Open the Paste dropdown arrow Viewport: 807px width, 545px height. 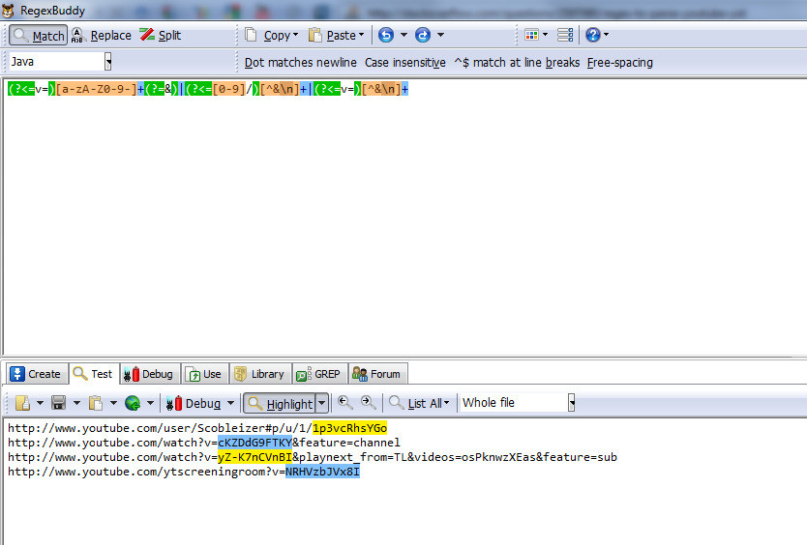coord(361,35)
